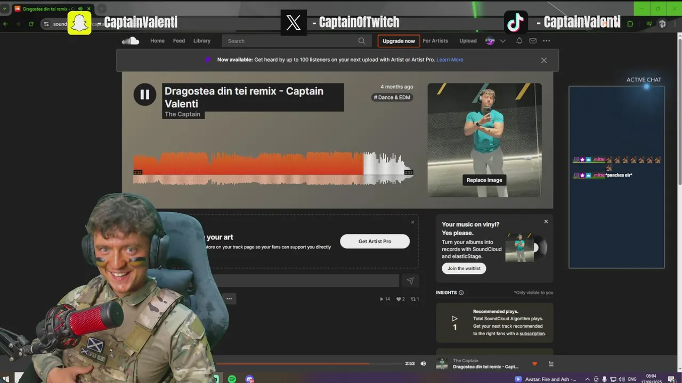
Task: Open the Library tab
Action: coord(202,41)
